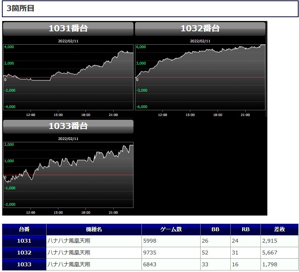Click BB value 26
The height and width of the screenshot is (272, 299).
click(x=205, y=241)
